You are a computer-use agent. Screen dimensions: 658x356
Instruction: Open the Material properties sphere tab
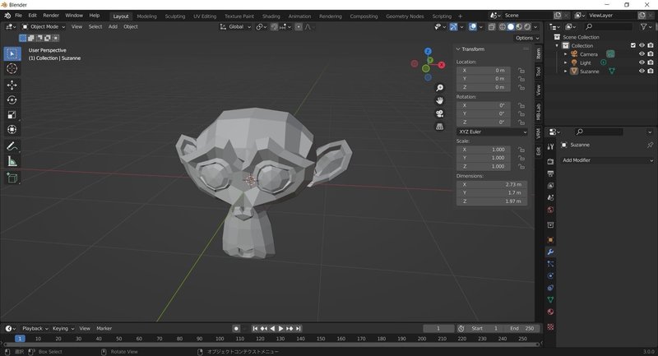point(550,312)
